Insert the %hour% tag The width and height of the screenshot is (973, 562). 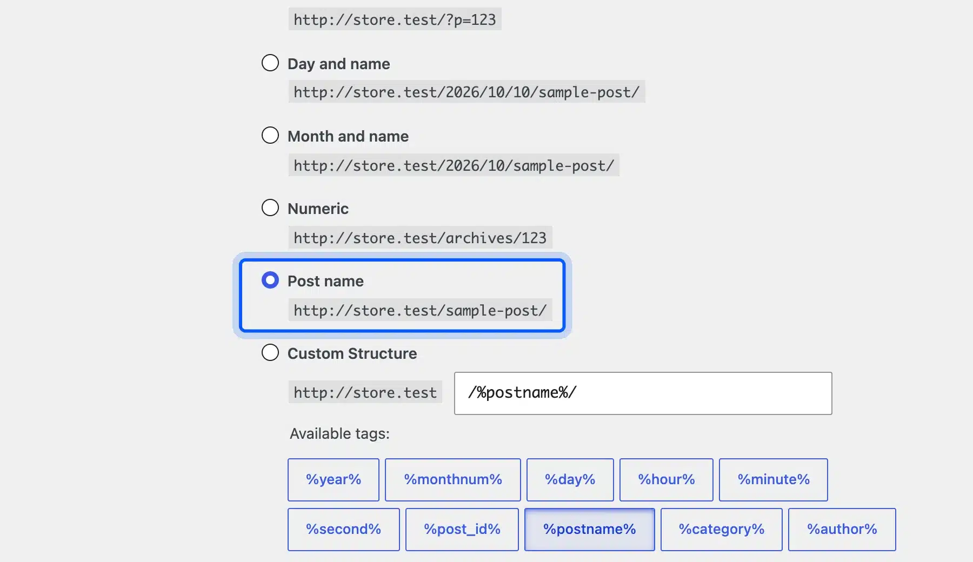click(x=667, y=480)
